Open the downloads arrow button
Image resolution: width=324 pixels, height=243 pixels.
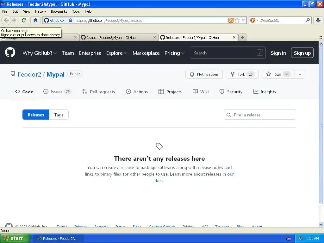(x=318, y=20)
